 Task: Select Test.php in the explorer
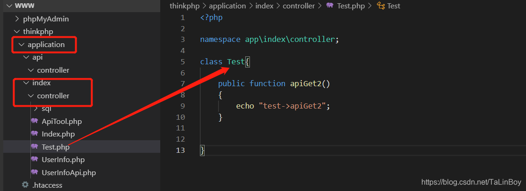(56, 147)
